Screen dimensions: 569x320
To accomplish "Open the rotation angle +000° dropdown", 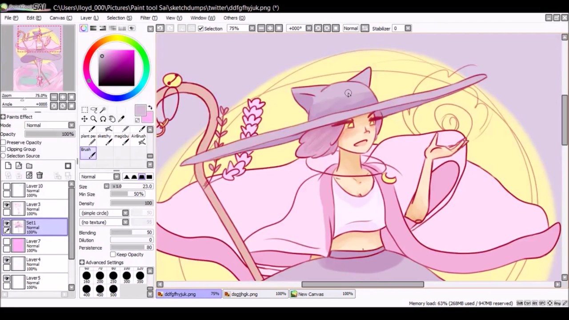I will point(309,28).
